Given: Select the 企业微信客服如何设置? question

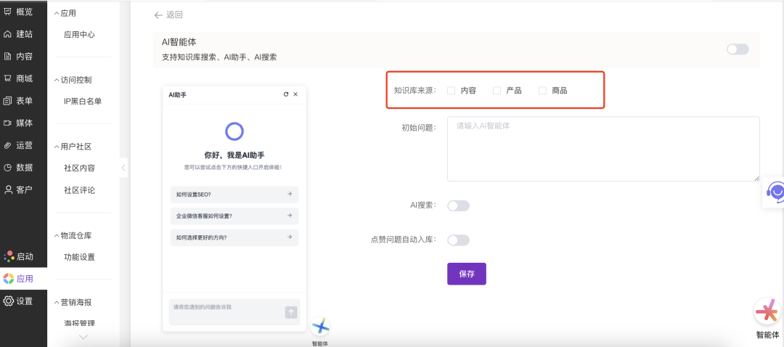Looking at the screenshot, I should pos(234,216).
